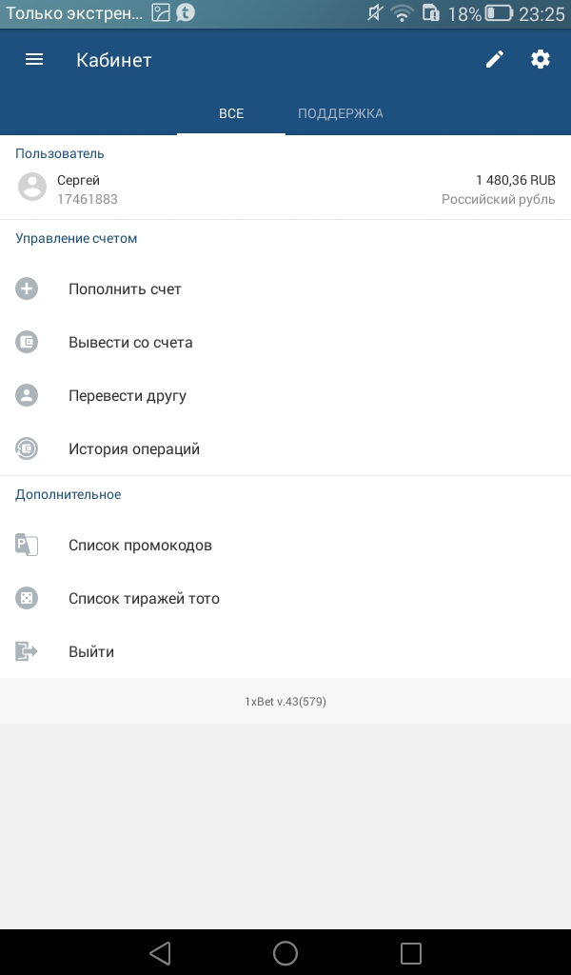Tap the wallet icon beside Вывести со счета

(27, 342)
